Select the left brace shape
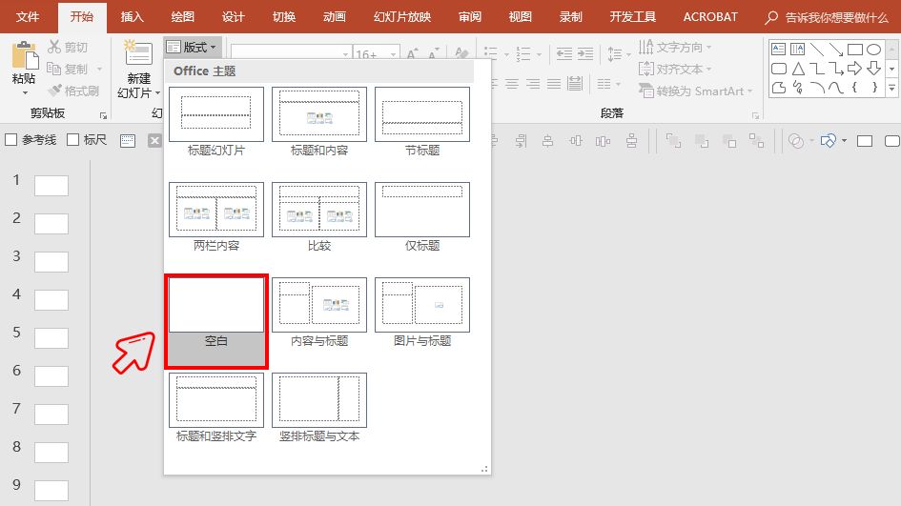Screen dimensions: 901x506 854,88
